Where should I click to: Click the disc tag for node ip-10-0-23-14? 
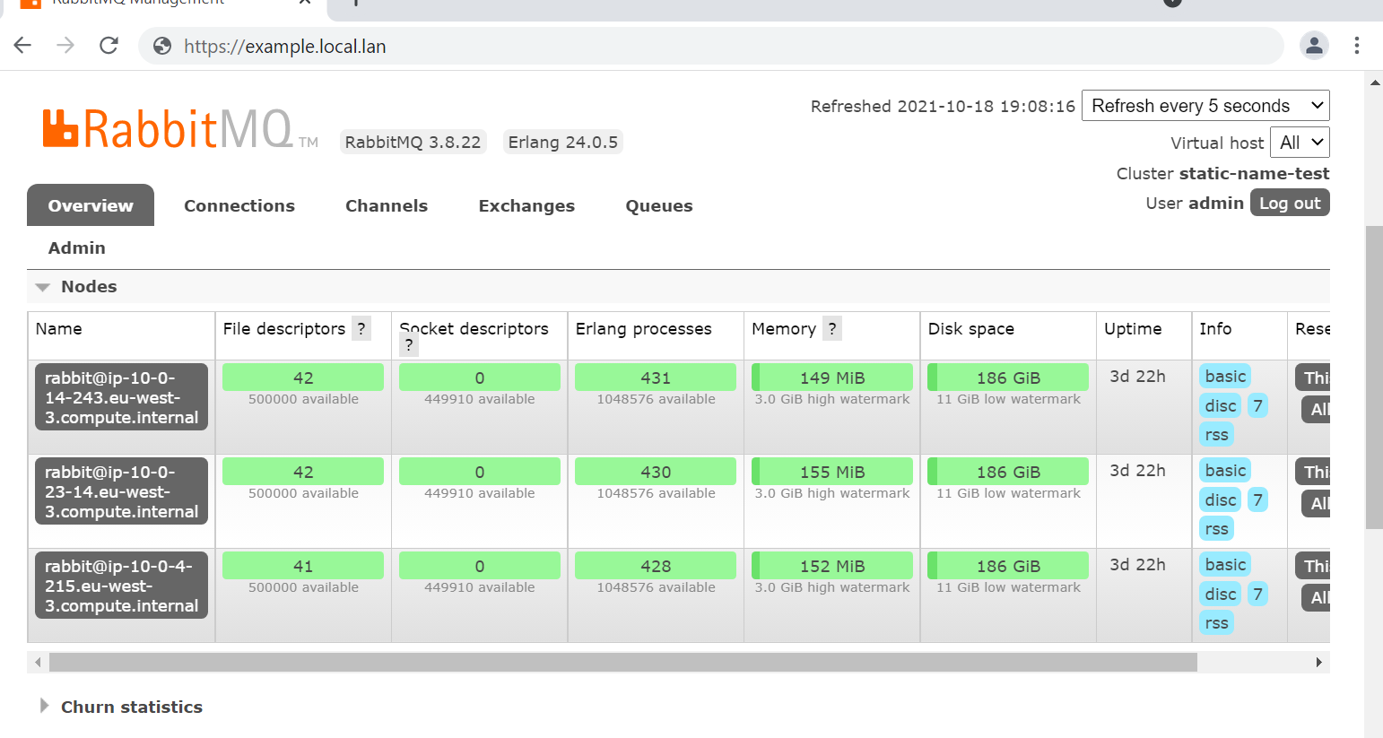[1221, 500]
